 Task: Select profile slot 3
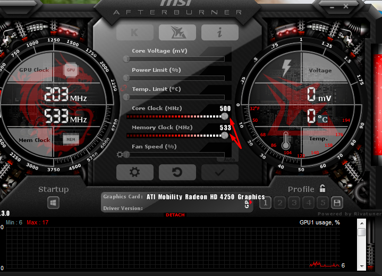tap(294, 202)
